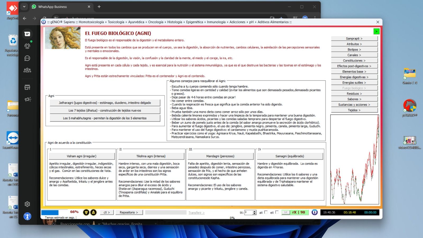Click into the tX number field
The width and height of the screenshot is (423, 238).
tap(249, 212)
